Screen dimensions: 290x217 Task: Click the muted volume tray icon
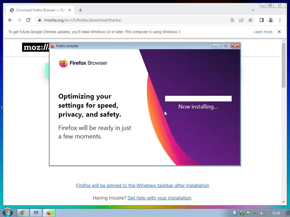pos(262,213)
